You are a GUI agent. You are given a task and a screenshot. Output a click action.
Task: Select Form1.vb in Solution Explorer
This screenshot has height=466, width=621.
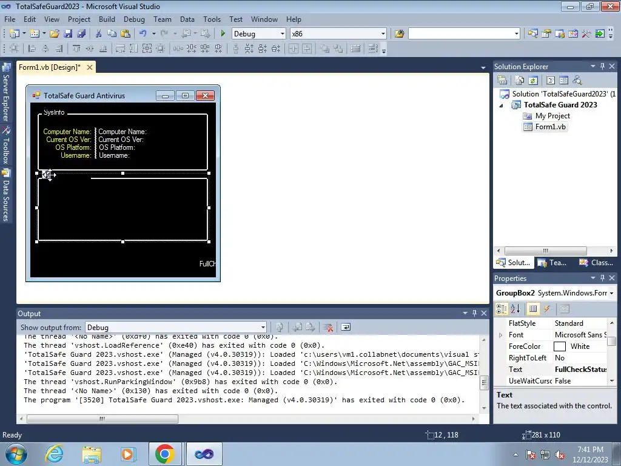click(x=545, y=127)
